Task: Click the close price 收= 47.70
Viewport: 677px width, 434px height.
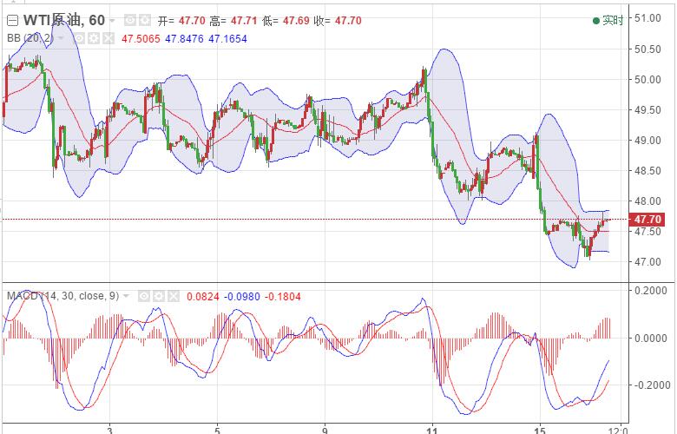Action: (338, 21)
